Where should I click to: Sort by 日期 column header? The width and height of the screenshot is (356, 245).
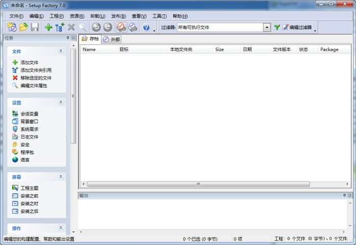click(256, 49)
